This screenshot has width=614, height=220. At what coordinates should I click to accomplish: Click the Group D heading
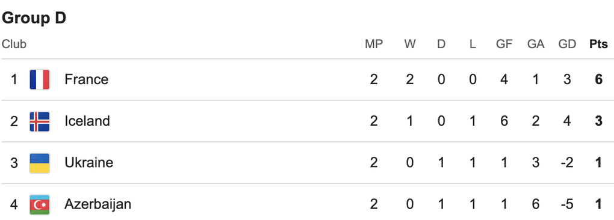point(34,18)
